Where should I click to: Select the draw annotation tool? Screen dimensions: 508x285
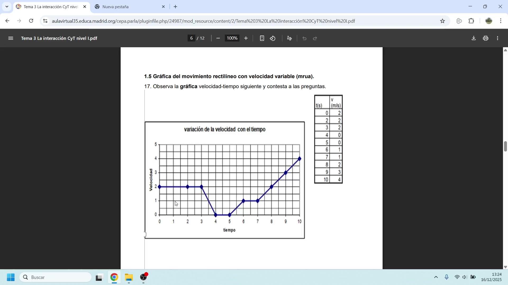tap(289, 38)
